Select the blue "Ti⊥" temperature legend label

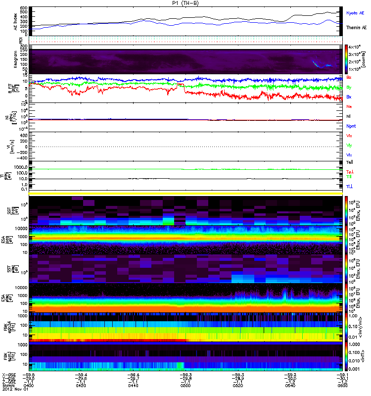pyautogui.click(x=349, y=187)
